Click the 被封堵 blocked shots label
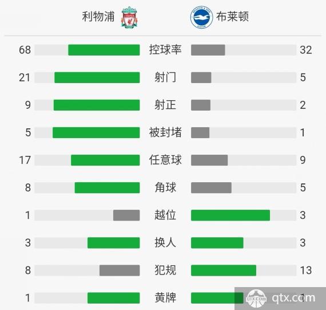Viewport: 326px width, 310px height. click(165, 132)
